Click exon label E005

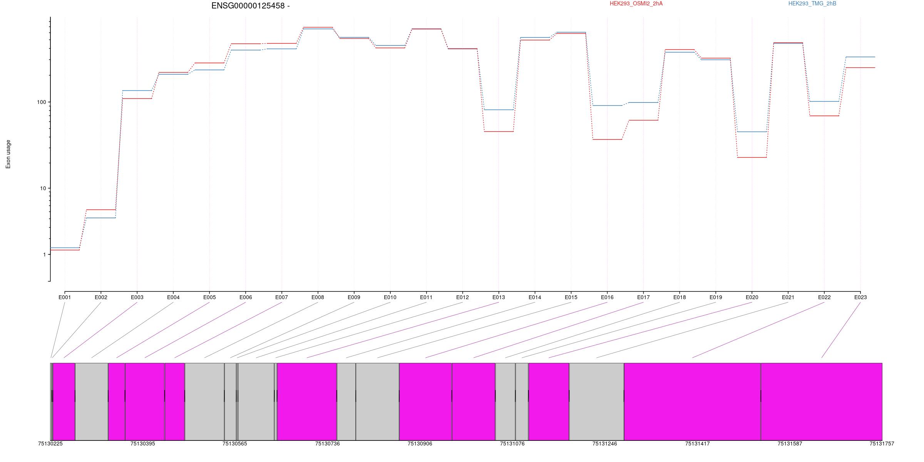[209, 297]
